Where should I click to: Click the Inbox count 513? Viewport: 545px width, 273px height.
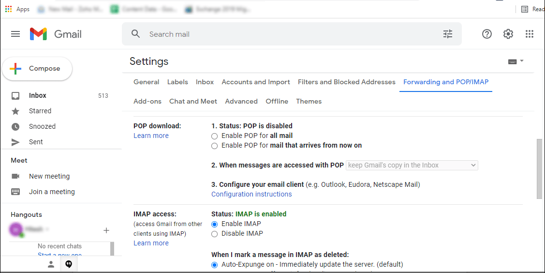[103, 96]
